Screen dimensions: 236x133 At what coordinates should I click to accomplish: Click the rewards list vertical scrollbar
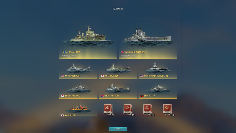tap(182, 48)
